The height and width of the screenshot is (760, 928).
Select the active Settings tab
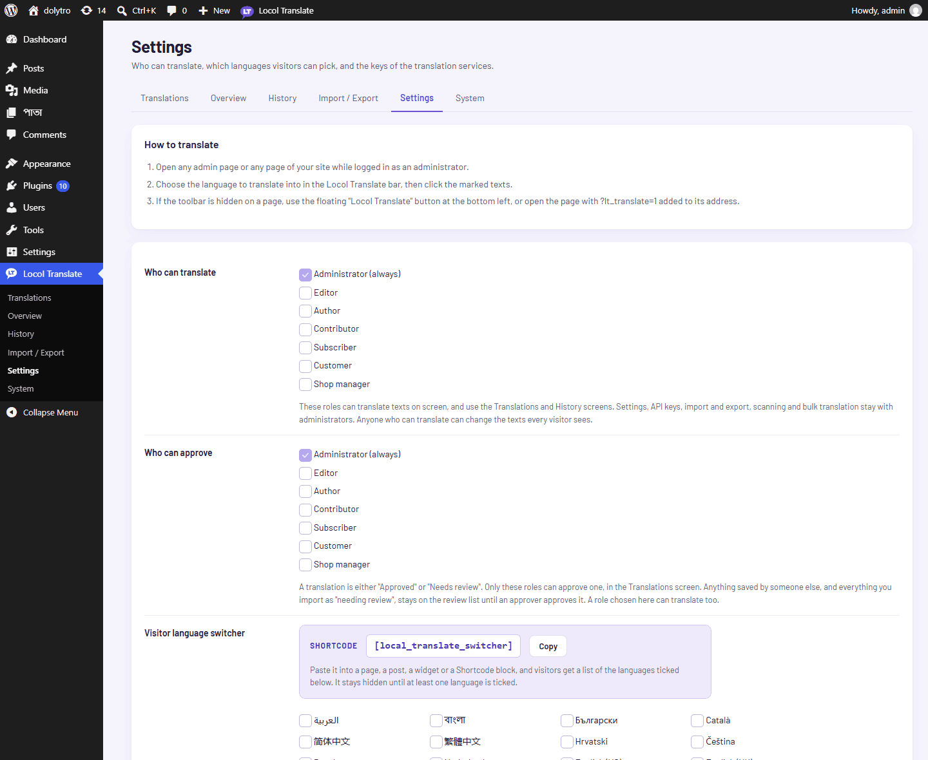(417, 98)
